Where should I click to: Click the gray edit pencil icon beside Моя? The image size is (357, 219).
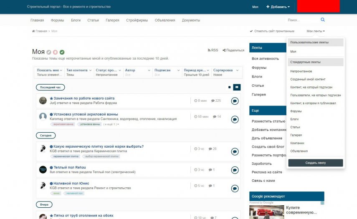coord(49,52)
